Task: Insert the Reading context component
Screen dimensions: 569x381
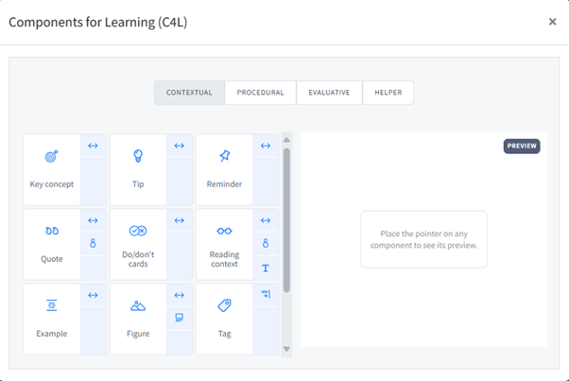Action: [224, 243]
